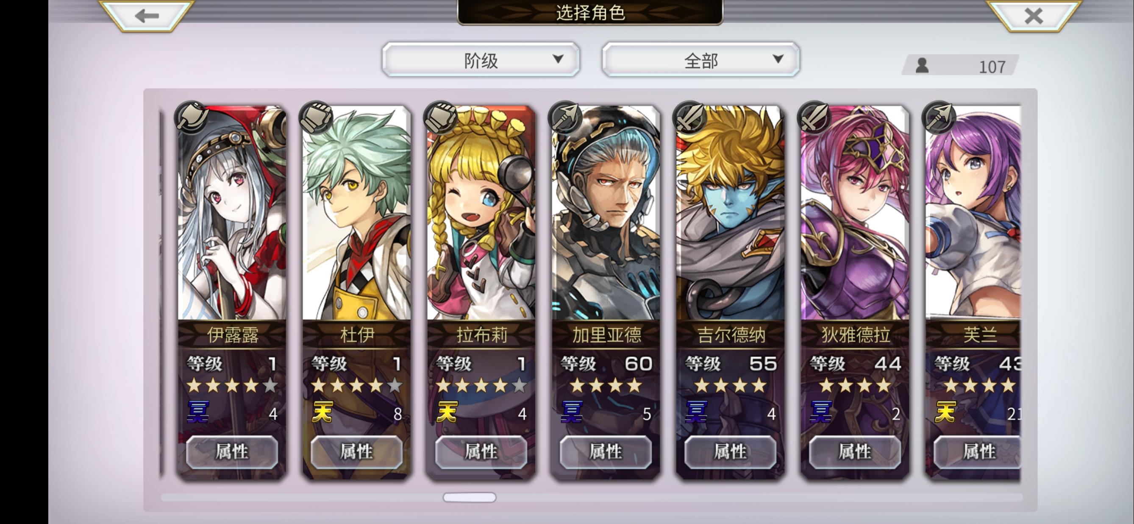Open the 阶级 sort dropdown
The image size is (1134, 524).
[x=481, y=60]
